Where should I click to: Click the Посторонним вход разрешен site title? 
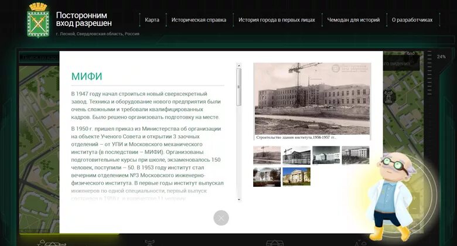[84, 19]
